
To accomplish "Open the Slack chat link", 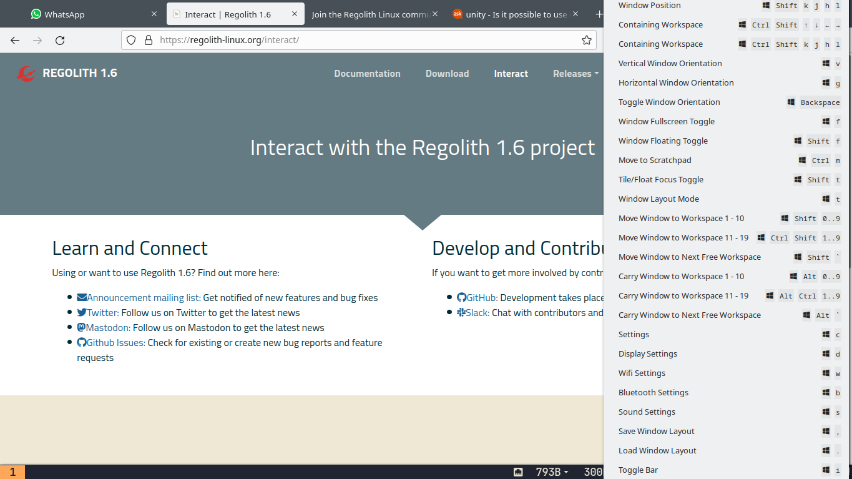I will pos(477,313).
